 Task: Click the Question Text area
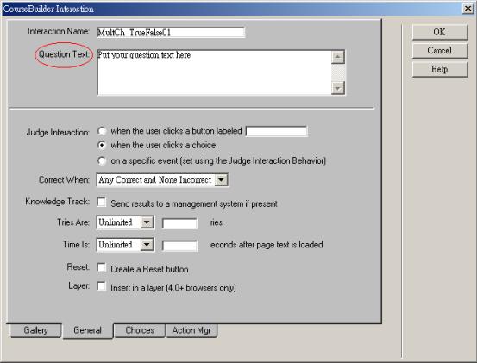214,72
